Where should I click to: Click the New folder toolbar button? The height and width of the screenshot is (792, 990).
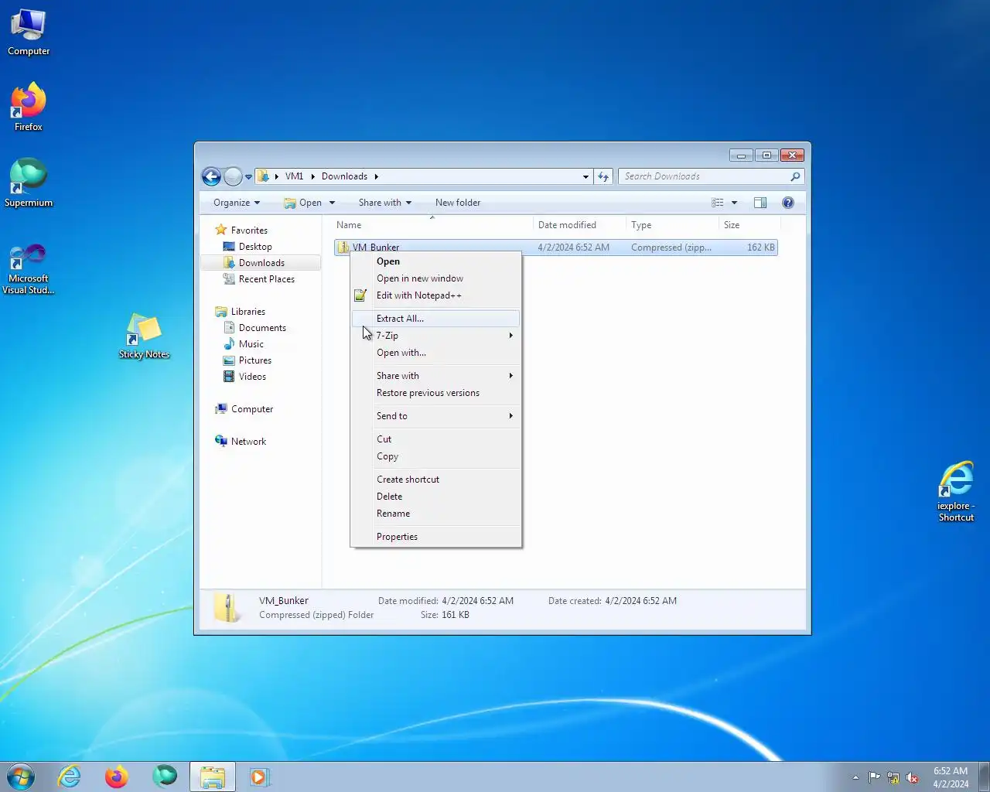point(458,203)
